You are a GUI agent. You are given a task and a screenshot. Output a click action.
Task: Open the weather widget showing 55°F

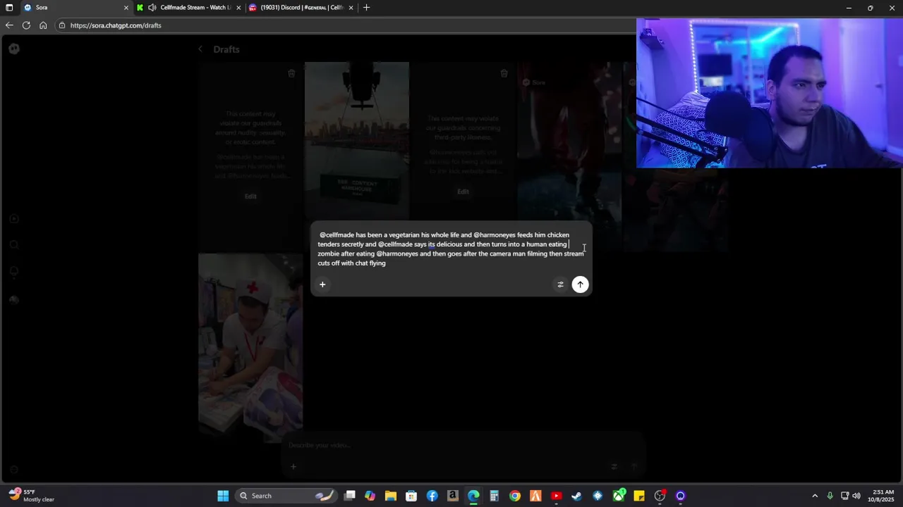pyautogui.click(x=32, y=496)
